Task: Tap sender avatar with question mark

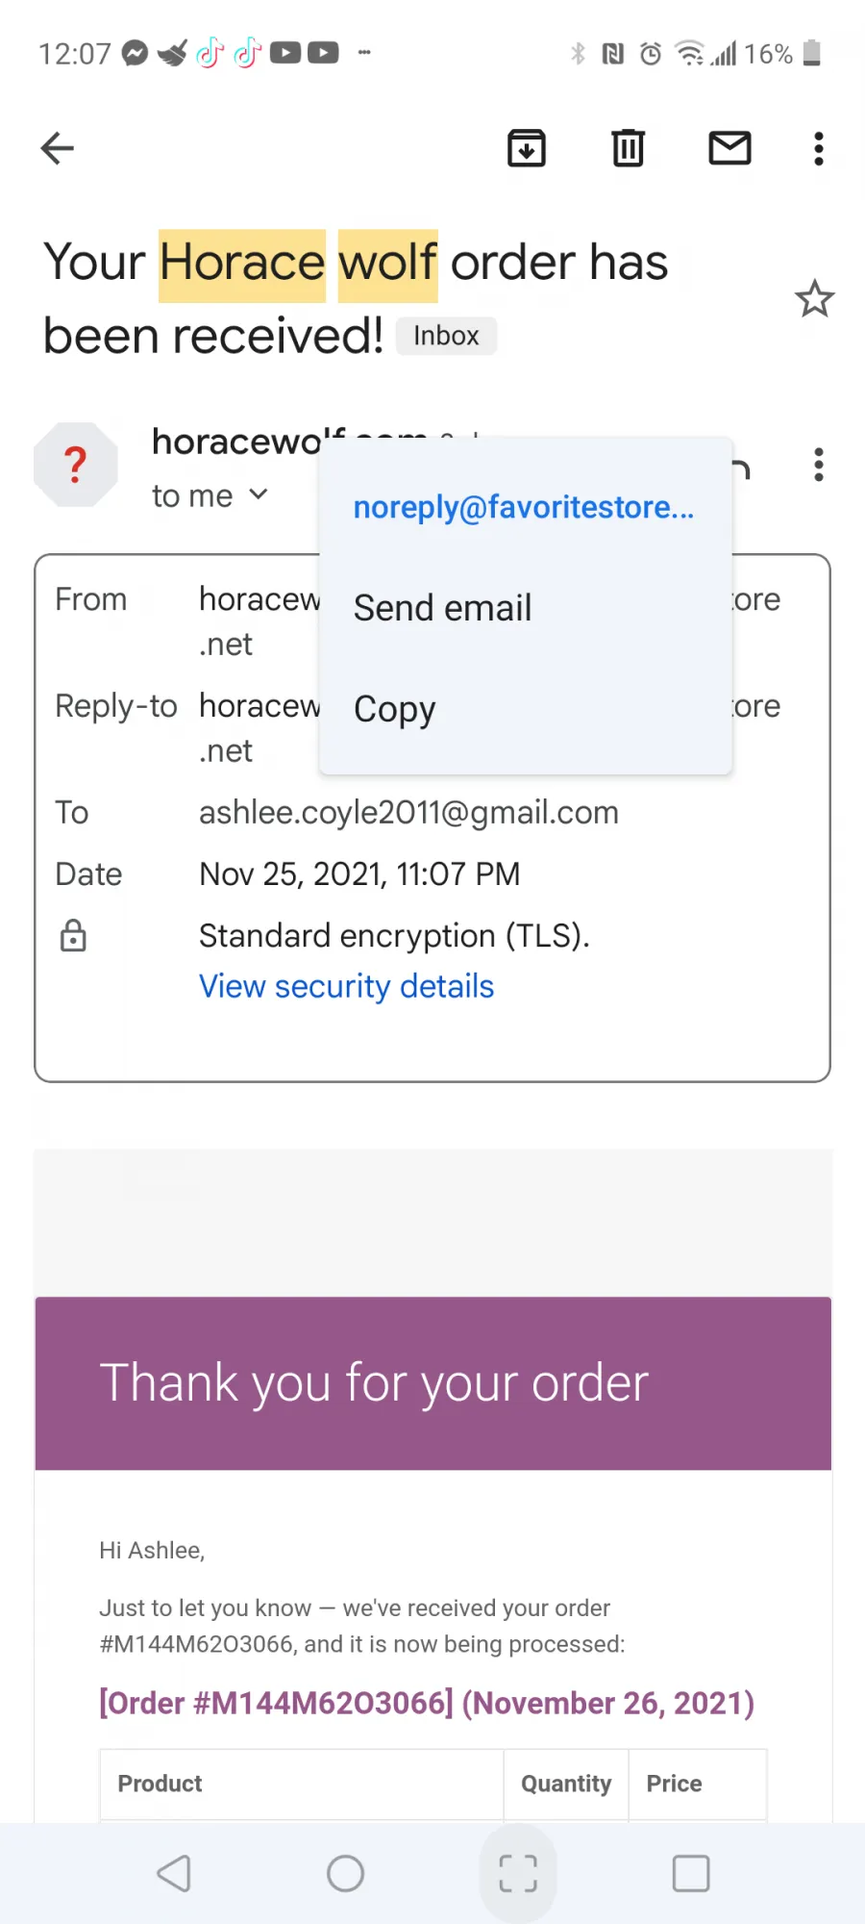Action: [76, 465]
